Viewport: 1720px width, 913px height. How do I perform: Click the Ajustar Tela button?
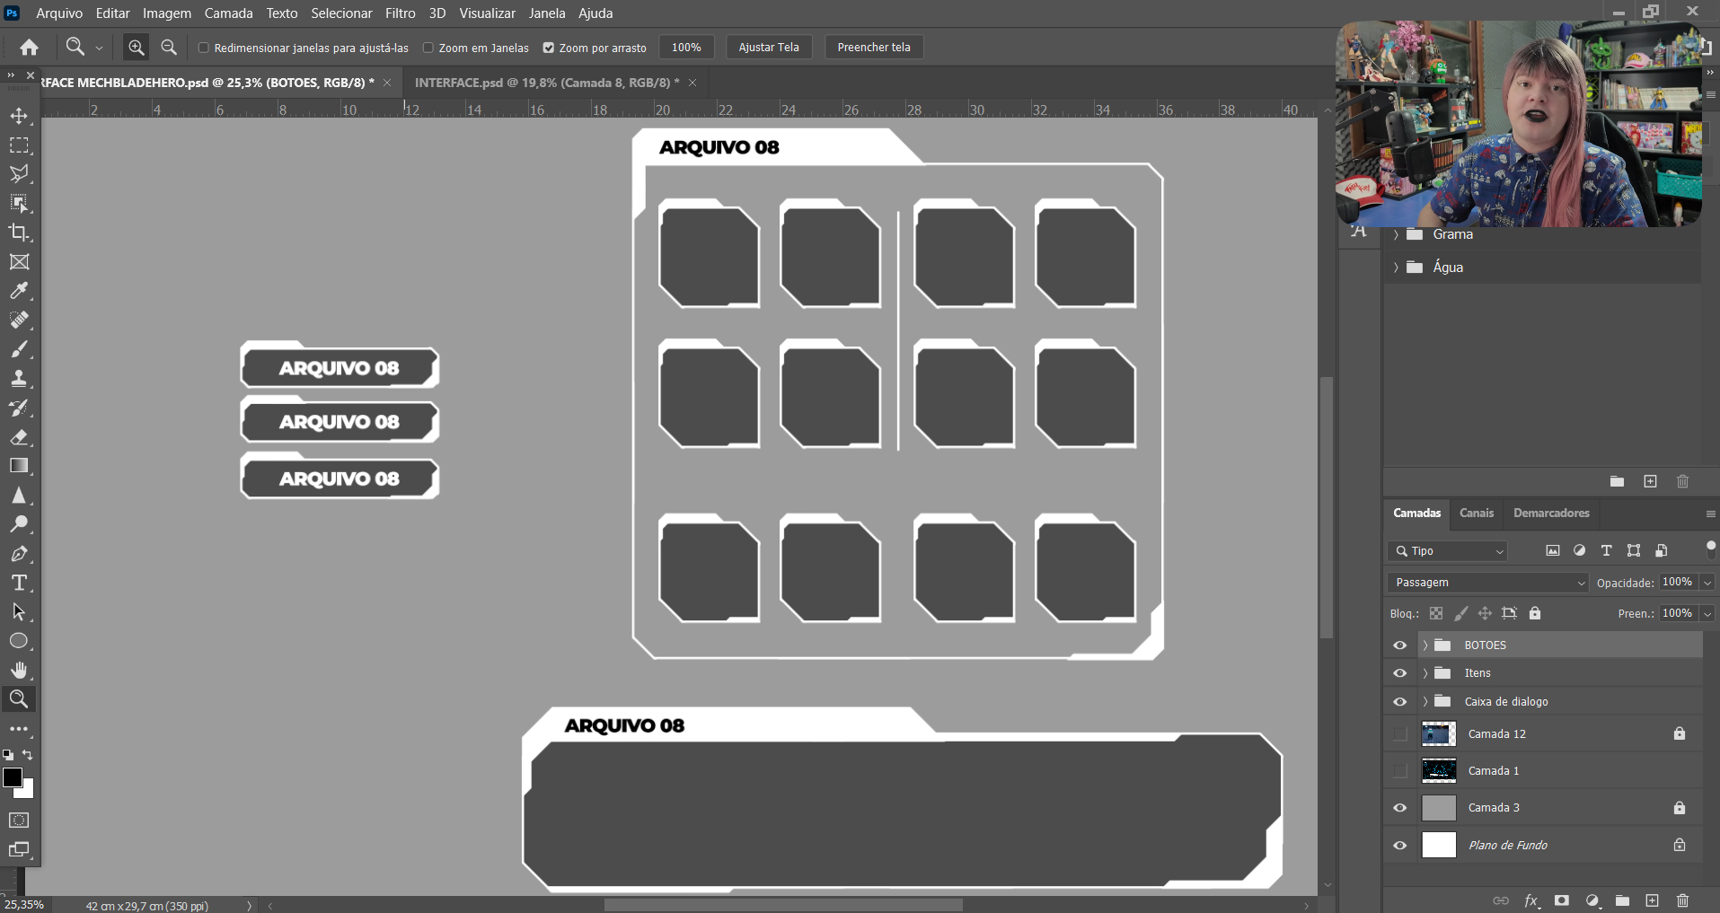tap(768, 48)
